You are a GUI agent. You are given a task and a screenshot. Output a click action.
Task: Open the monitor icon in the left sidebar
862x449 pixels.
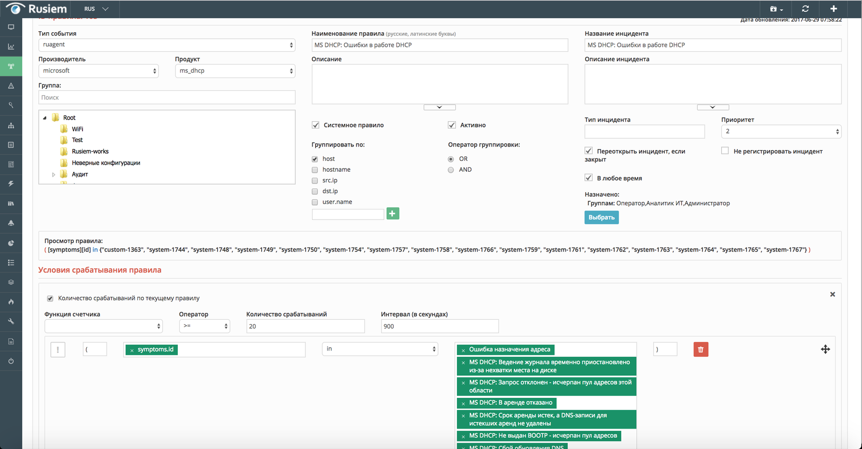click(11, 27)
